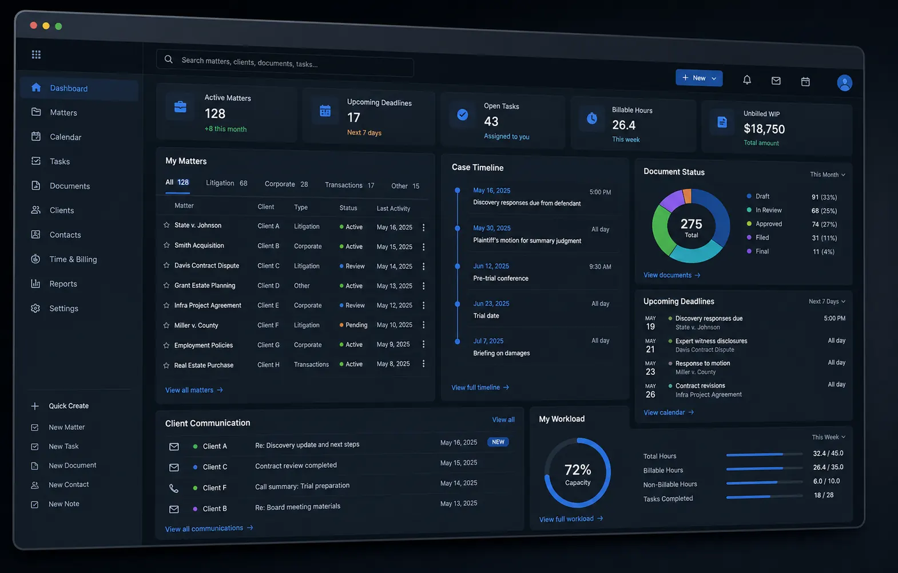Screen dimensions: 898x573
Task: Click View all communications link
Action: [x=209, y=528]
